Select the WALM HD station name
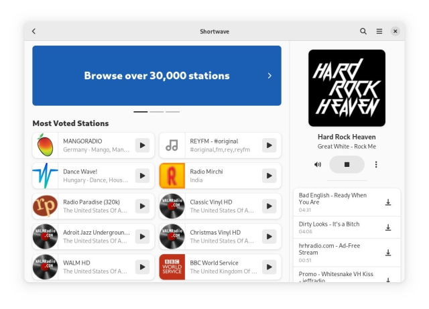The image size is (429, 309). tap(76, 263)
